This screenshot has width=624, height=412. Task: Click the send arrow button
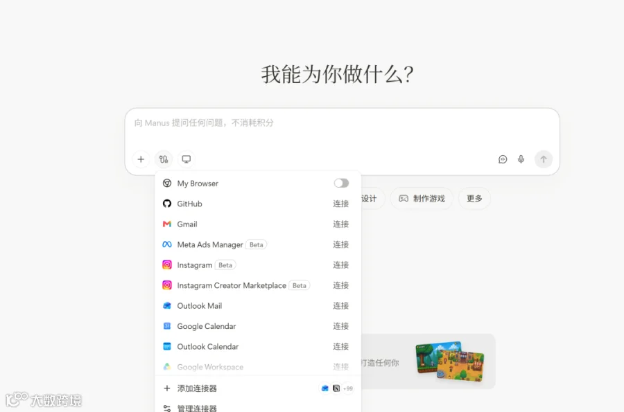tap(544, 159)
